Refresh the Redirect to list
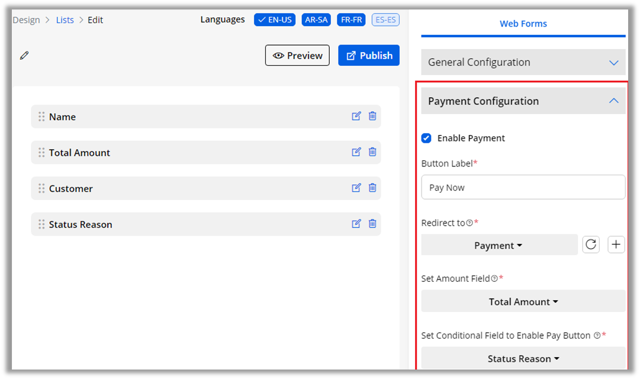The width and height of the screenshot is (640, 379). tap(591, 245)
